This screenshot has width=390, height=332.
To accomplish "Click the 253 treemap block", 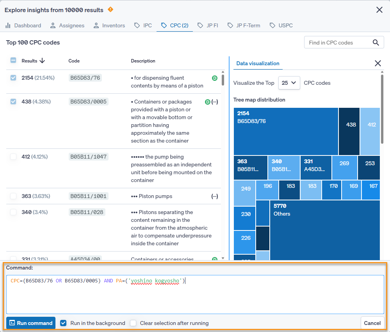I will [369, 168].
